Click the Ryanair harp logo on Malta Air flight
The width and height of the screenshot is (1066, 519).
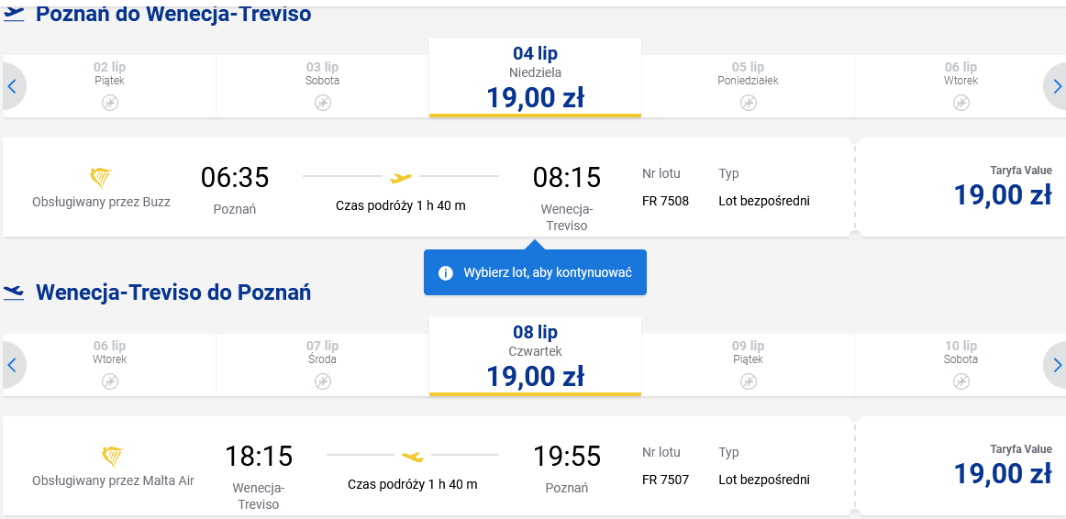click(113, 458)
